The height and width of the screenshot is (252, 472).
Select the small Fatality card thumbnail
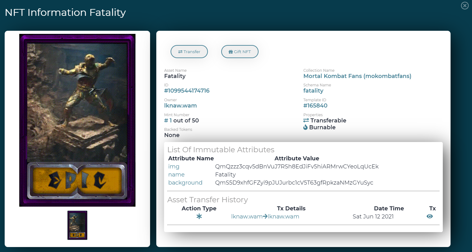click(x=77, y=225)
